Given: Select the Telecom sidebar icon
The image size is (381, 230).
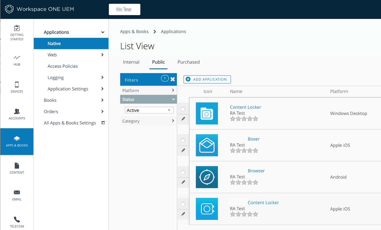Looking at the screenshot, I should 17,221.
